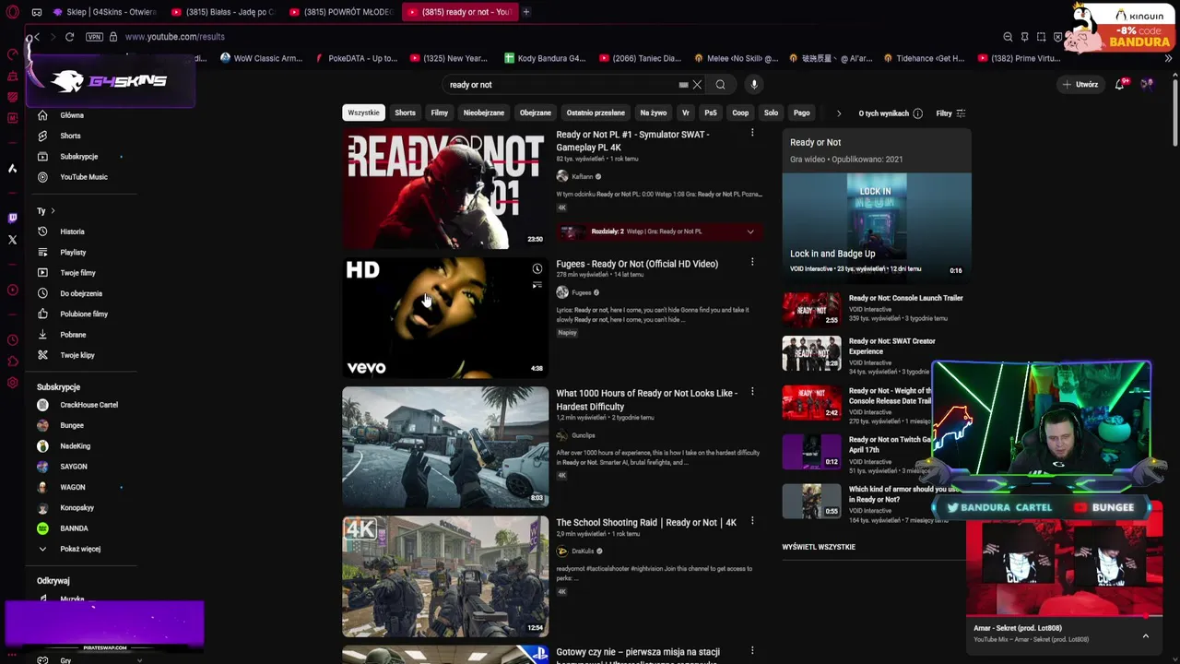Open Subskrypcje in the sidebar

79,157
